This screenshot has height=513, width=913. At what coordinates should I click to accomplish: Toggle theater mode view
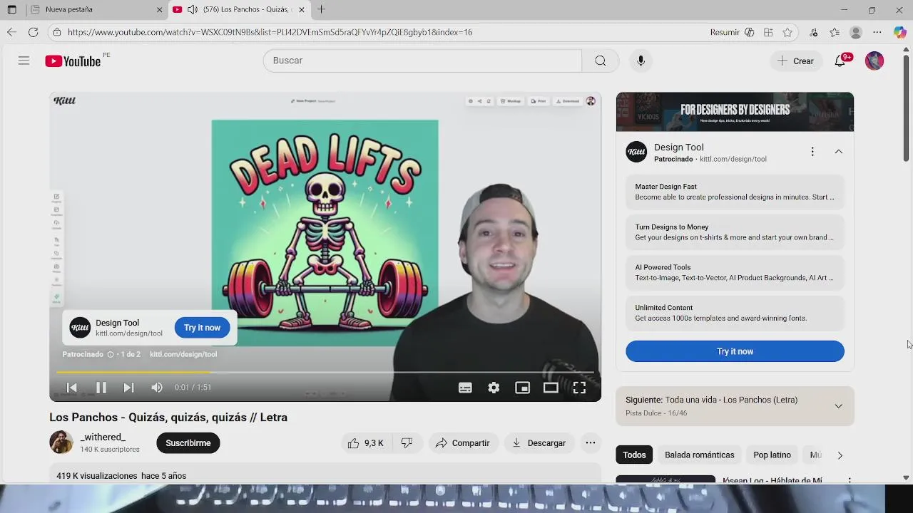point(551,388)
